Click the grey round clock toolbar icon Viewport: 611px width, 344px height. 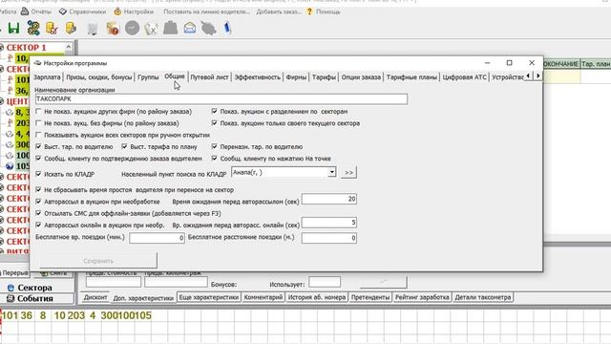click(x=132, y=28)
